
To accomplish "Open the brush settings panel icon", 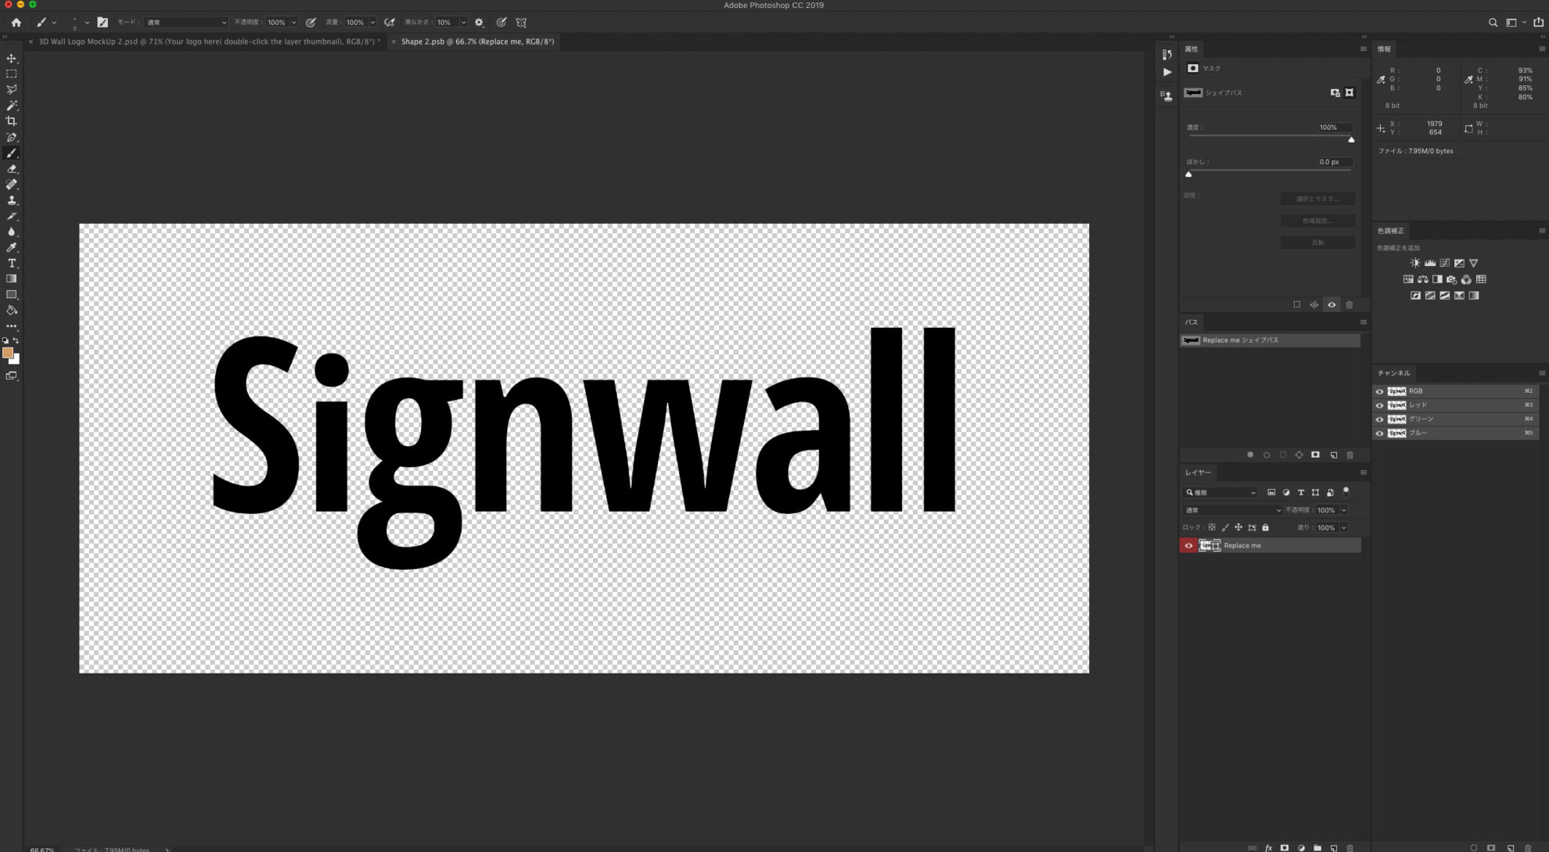I will (102, 22).
